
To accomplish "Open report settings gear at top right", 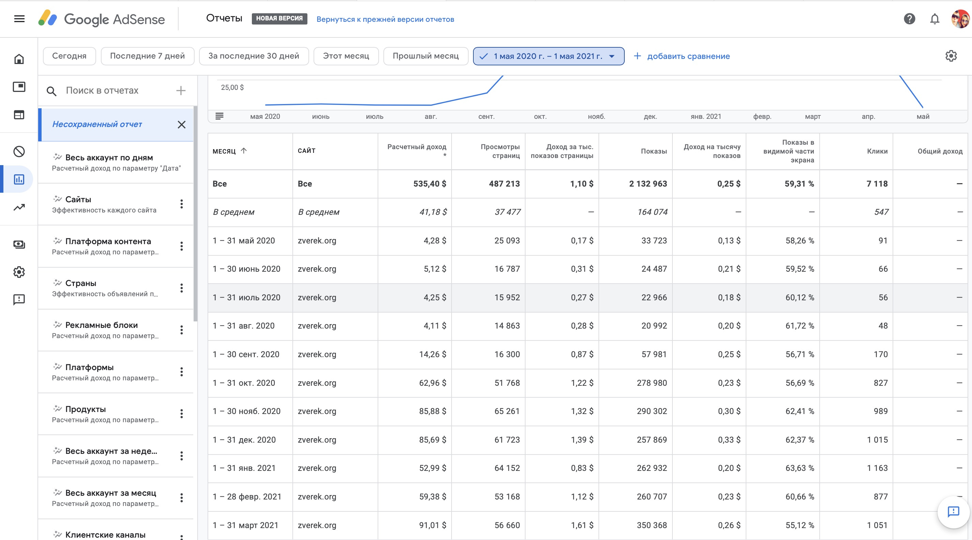I will coord(951,56).
